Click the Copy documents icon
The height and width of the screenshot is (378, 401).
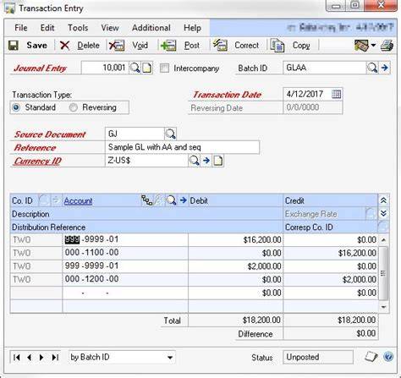tap(277, 46)
